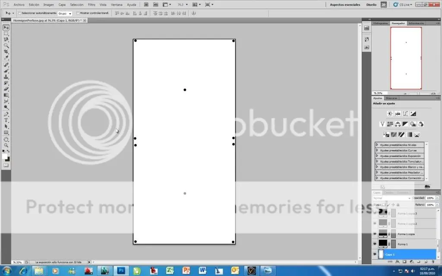Select the History Brush tool
Viewport: 442px width, 276px height.
point(6,83)
